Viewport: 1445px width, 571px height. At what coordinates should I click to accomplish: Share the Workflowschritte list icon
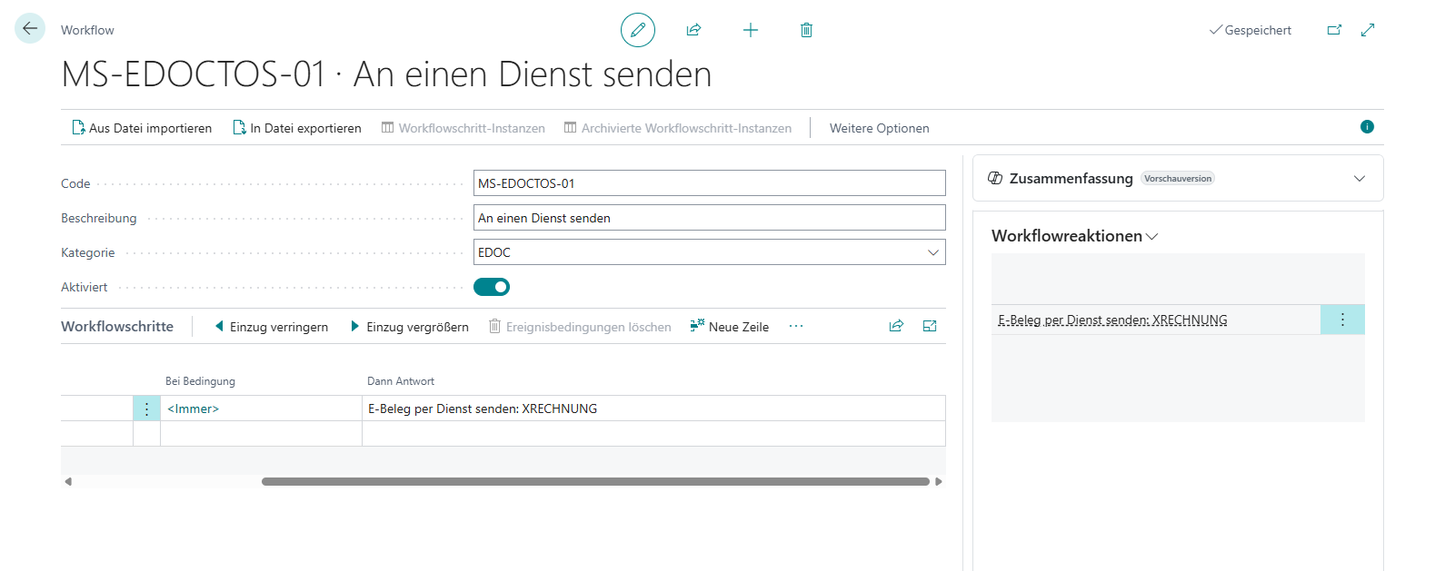click(x=896, y=326)
